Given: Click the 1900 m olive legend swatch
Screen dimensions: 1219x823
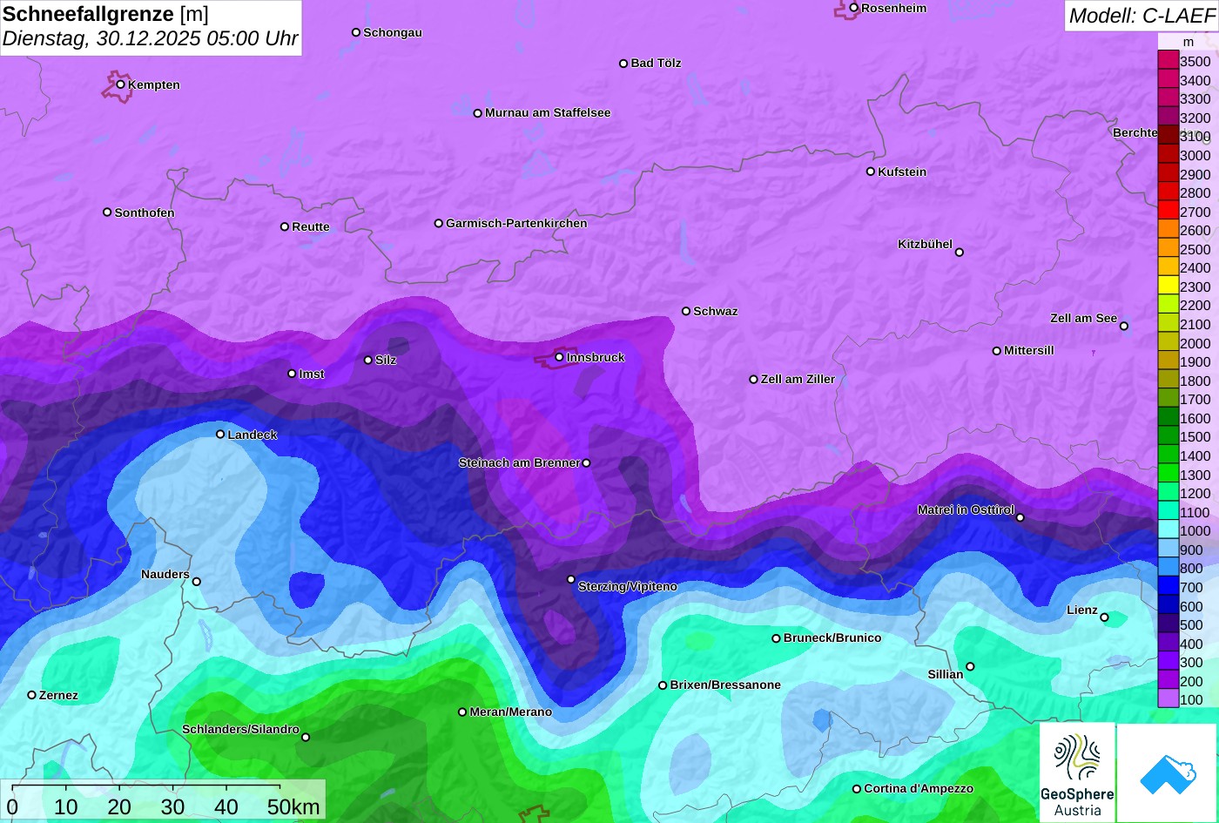Looking at the screenshot, I should (x=1168, y=361).
